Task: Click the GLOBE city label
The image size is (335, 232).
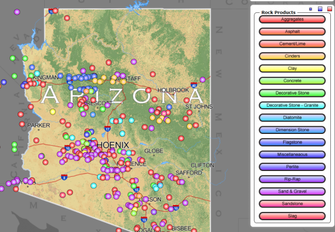Action: tap(153, 151)
